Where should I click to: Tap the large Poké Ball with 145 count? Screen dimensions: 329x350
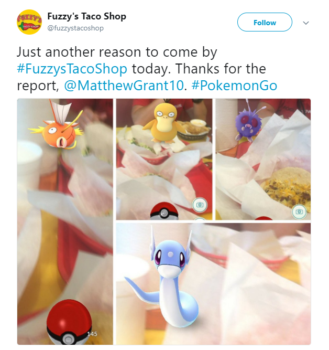[70, 322]
